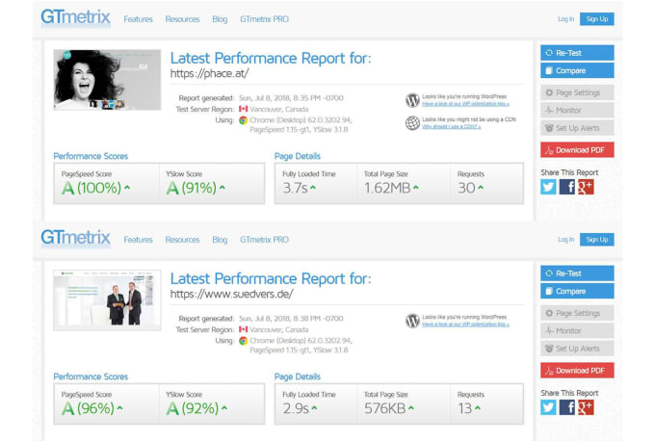Click the CDN globe icon in the phace.at report

pos(412,123)
